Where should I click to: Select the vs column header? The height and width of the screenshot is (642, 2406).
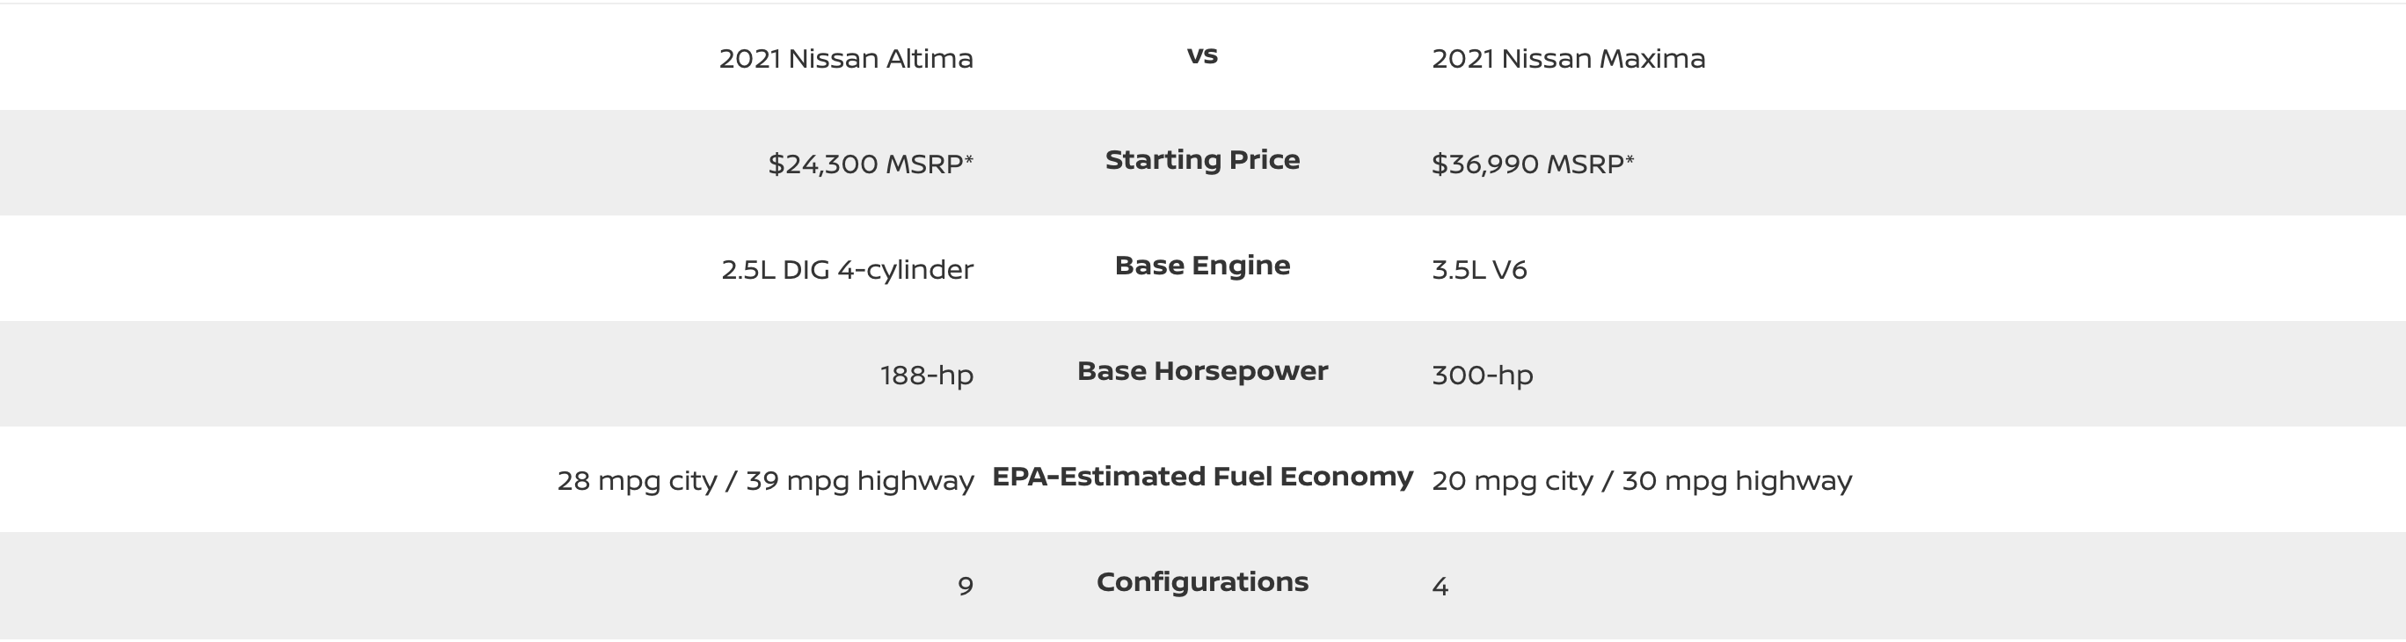pos(1202,56)
